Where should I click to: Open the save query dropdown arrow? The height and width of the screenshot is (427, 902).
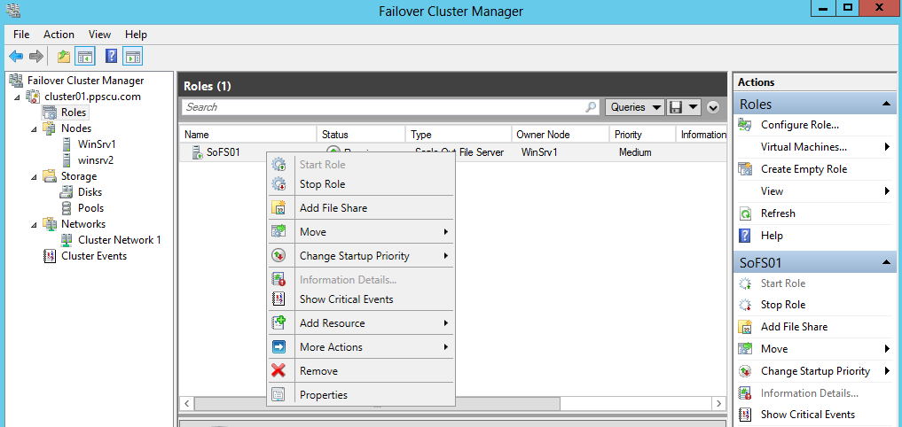(x=693, y=107)
